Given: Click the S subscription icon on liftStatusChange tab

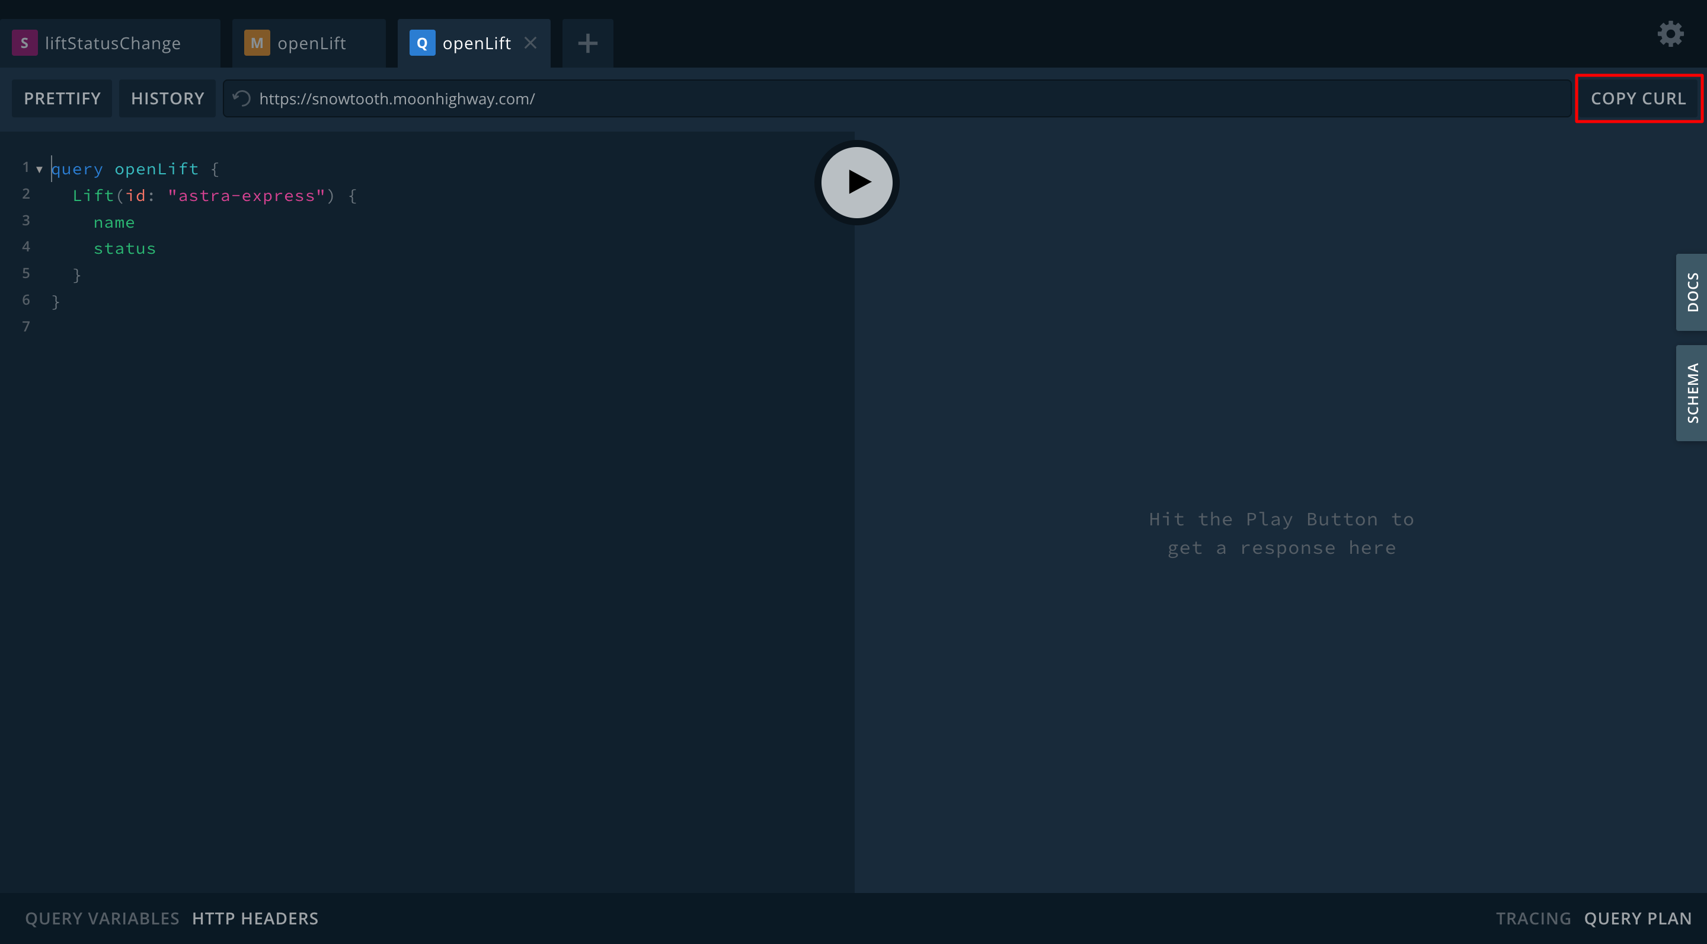Looking at the screenshot, I should pos(24,43).
